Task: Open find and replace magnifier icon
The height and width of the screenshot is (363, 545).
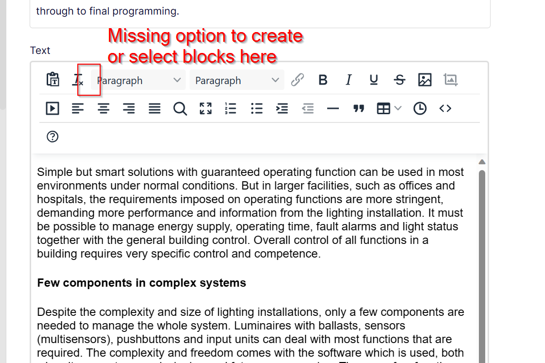Action: [180, 108]
